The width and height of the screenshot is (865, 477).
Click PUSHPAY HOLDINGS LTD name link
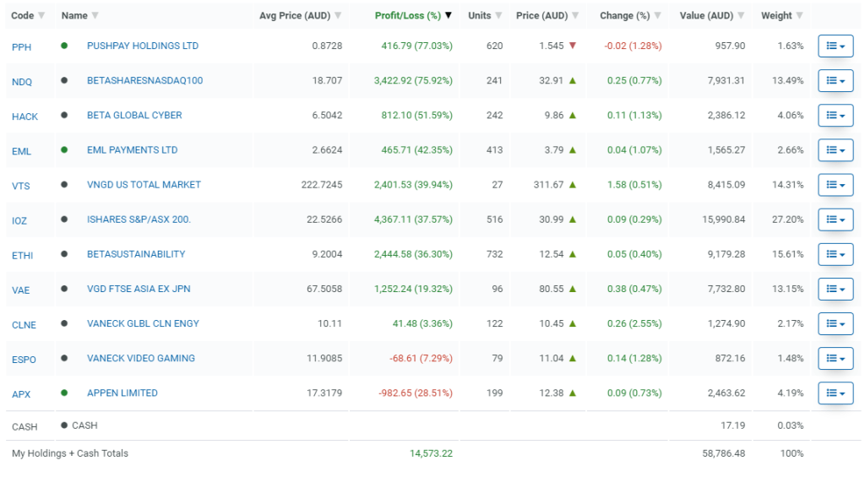143,46
